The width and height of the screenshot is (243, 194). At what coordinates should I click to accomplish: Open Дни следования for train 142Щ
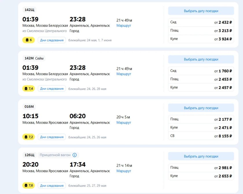(52, 40)
